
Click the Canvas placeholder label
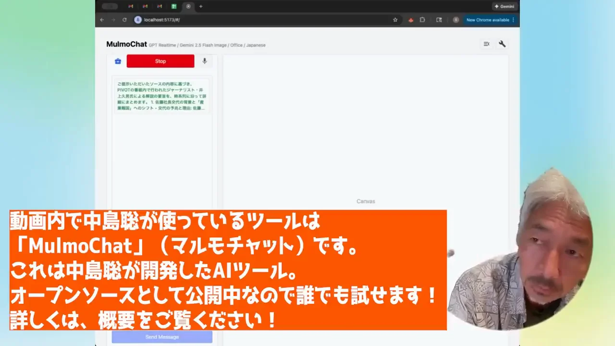366,201
